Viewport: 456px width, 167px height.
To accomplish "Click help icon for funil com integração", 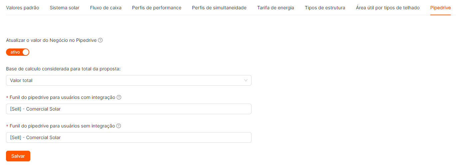I will point(119,98).
